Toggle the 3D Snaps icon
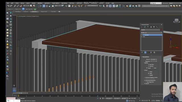This screenshot has width=182, height=102. (x=73, y=6)
